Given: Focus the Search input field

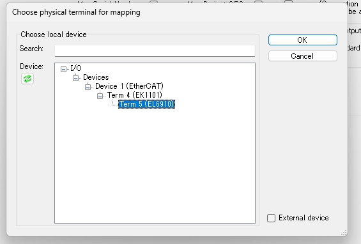Looking at the screenshot, I should (x=155, y=50).
